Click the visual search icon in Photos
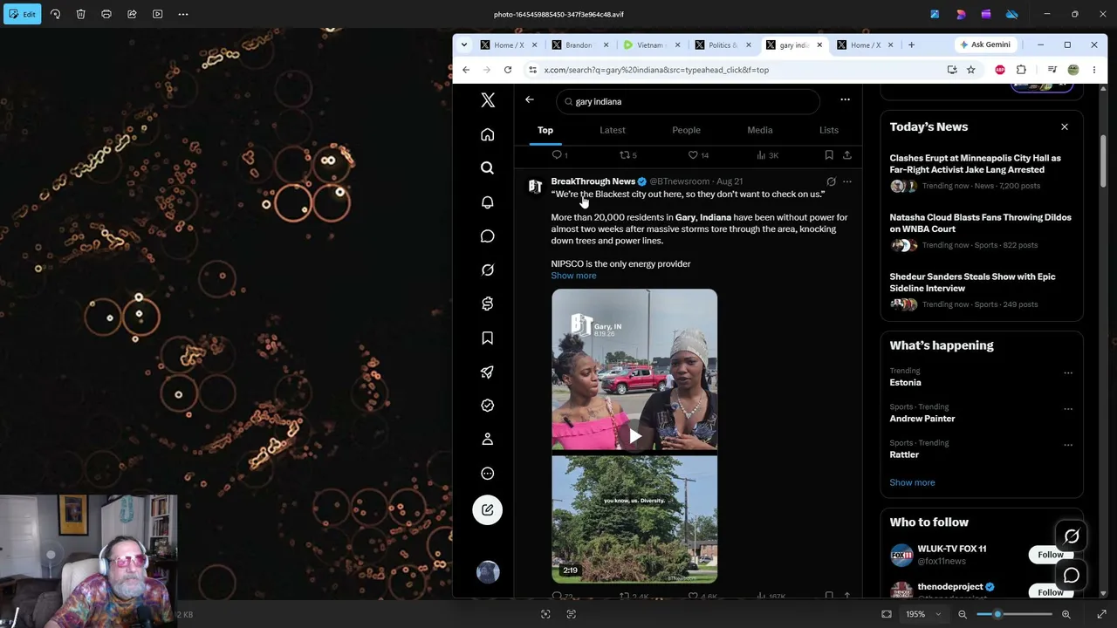Image resolution: width=1117 pixels, height=628 pixels. [x=545, y=614]
